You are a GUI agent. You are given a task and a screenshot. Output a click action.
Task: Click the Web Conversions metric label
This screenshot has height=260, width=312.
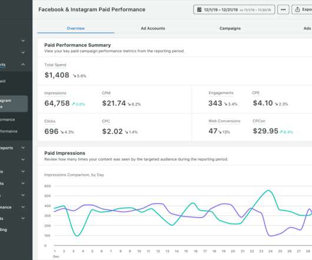(224, 121)
